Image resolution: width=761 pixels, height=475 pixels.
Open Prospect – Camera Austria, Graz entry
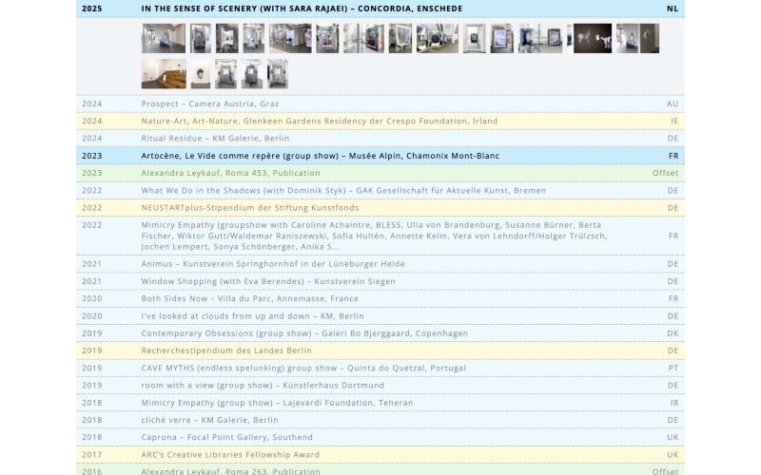click(x=380, y=104)
